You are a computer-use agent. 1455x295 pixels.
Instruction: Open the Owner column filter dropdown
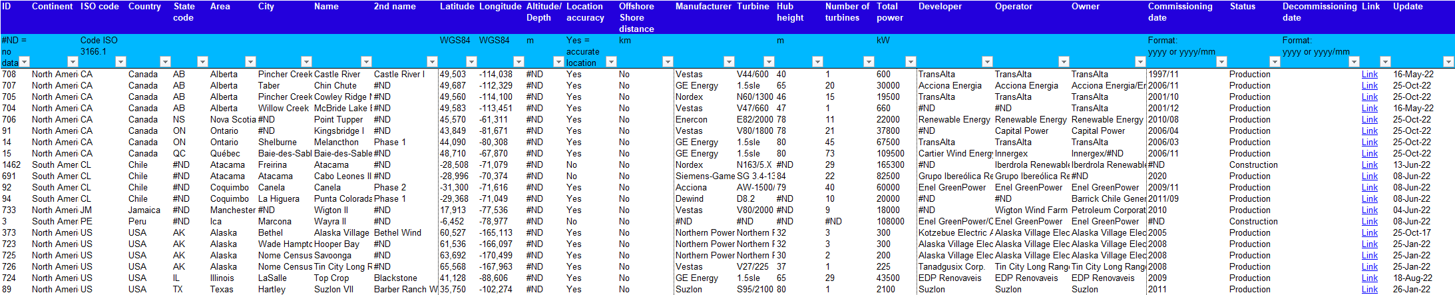[x=1140, y=62]
